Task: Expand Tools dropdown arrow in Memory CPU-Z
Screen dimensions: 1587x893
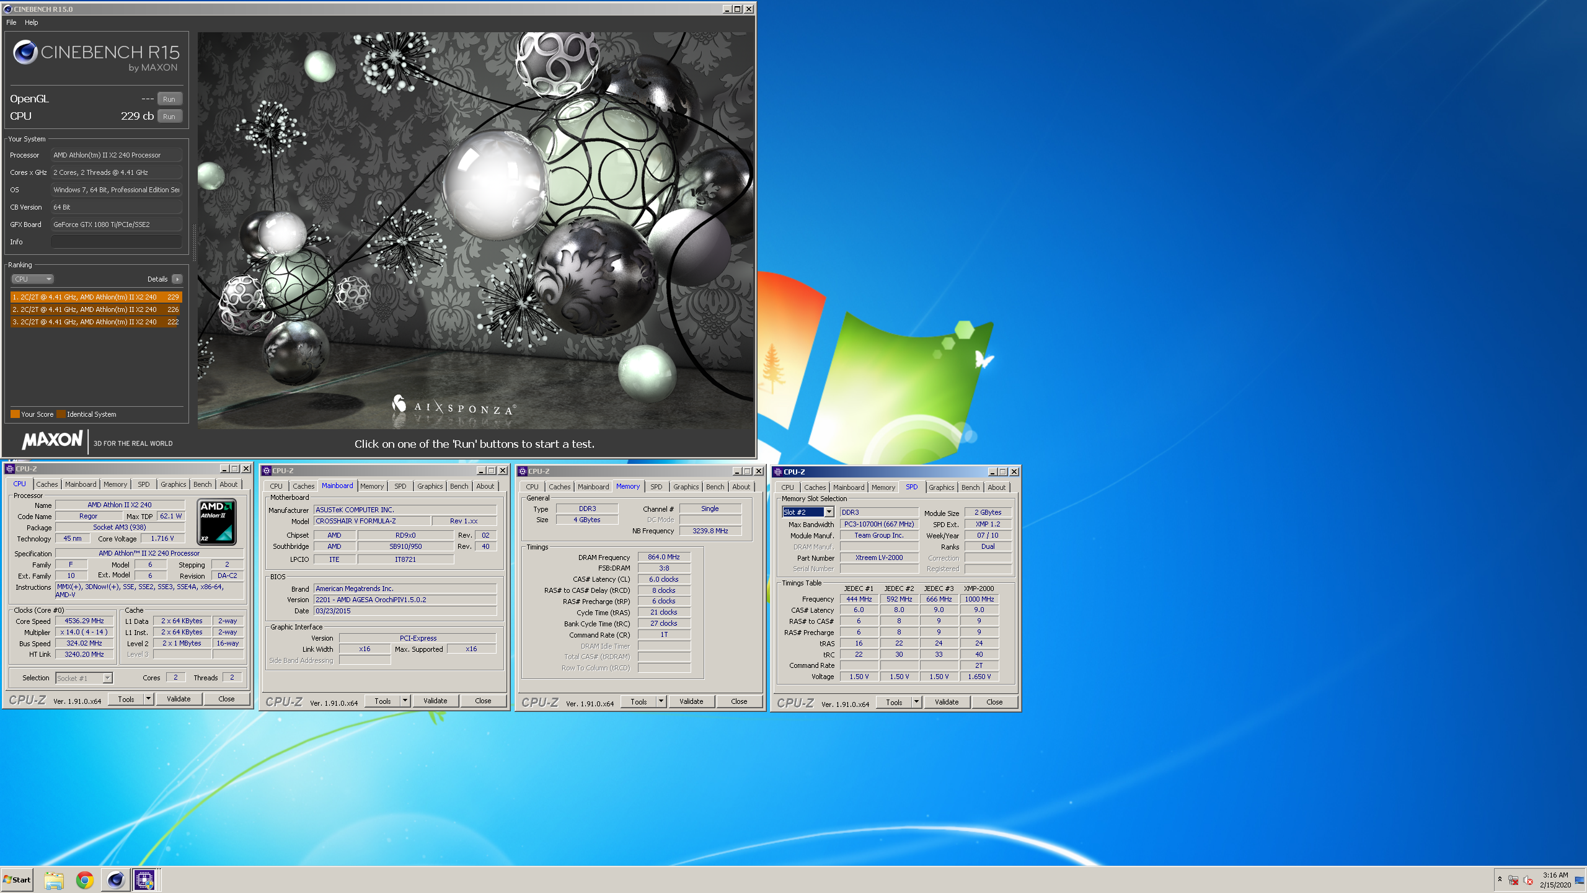Action: click(661, 701)
